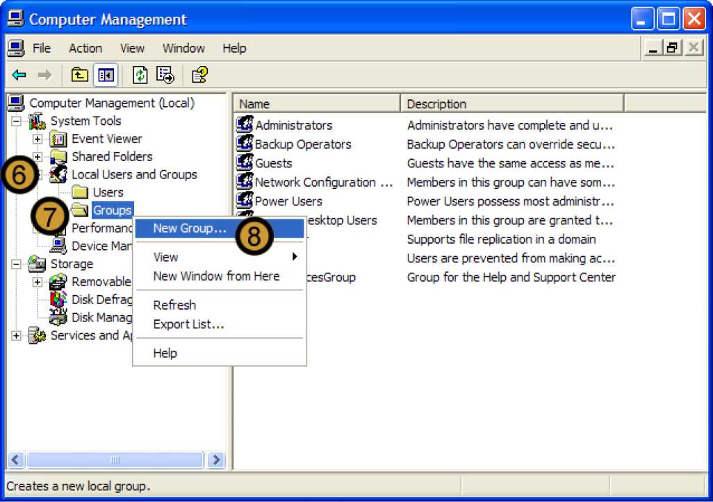Expand the Shared Folders node
This screenshot has height=502, width=713.
38,157
